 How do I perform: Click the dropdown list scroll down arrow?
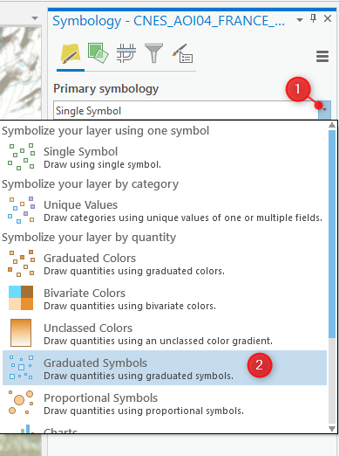[x=332, y=429]
